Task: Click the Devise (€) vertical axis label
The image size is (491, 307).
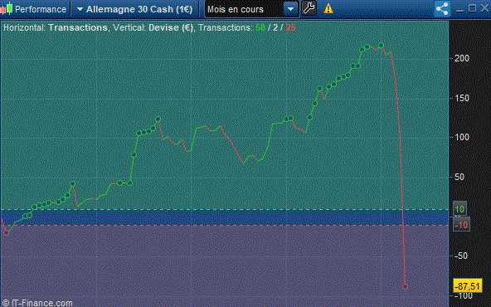Action: (170, 27)
